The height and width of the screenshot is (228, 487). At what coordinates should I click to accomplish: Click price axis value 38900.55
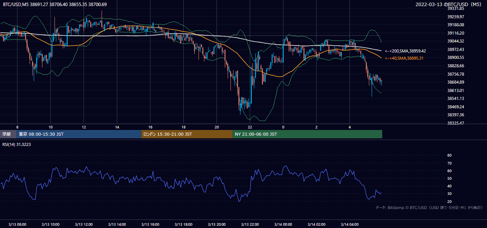pos(455,57)
